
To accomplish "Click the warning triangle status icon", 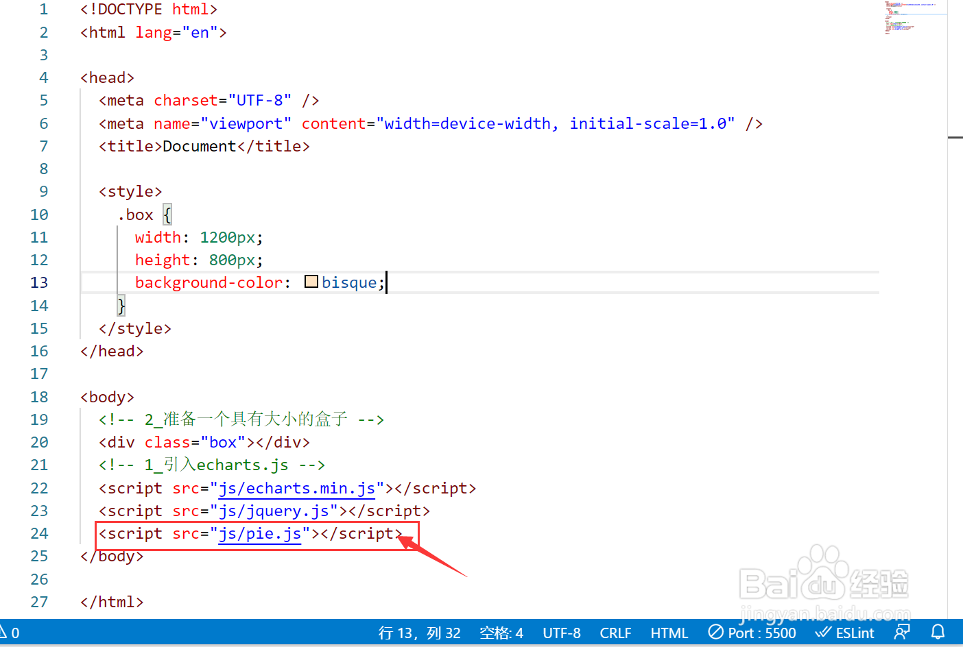I will (x=3, y=633).
